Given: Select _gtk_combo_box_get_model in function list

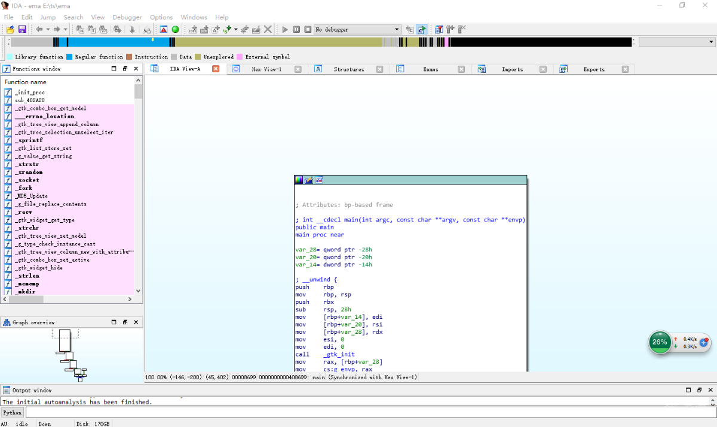Looking at the screenshot, I should click(x=51, y=108).
